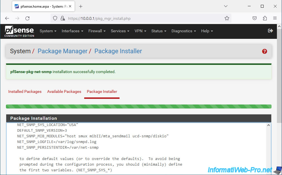Screen dimensions: 282x175
Task: Open the red help question mark icon
Action: click(264, 51)
